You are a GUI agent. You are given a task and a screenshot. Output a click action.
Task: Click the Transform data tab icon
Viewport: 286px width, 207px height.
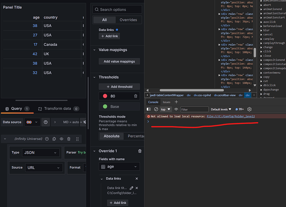coord(40,109)
